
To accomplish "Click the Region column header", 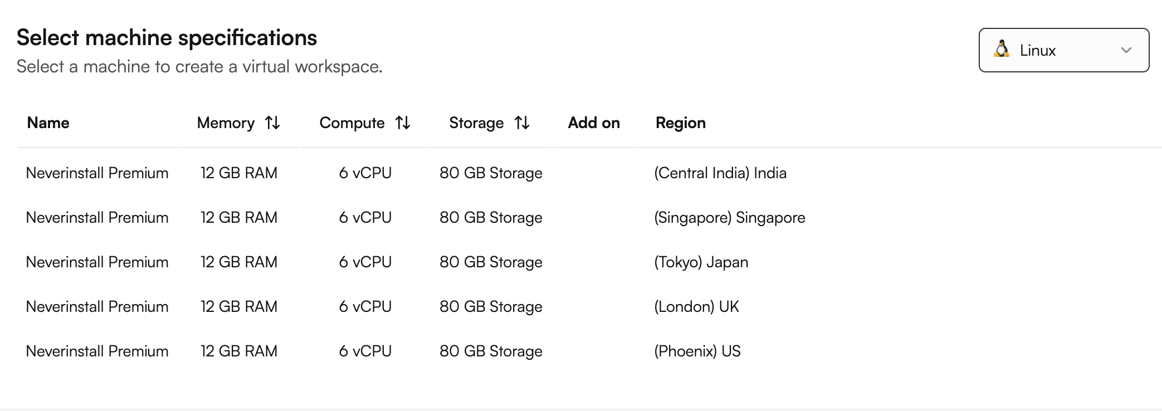I will (680, 123).
